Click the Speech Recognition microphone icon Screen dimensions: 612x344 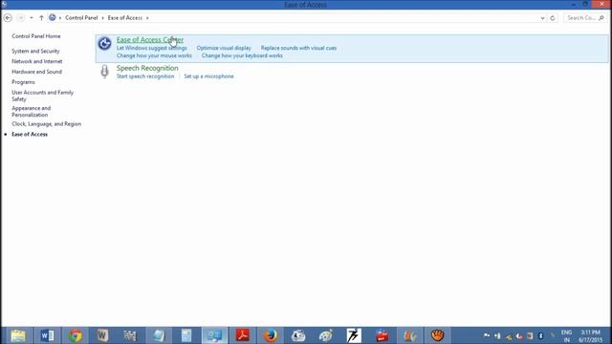[104, 72]
